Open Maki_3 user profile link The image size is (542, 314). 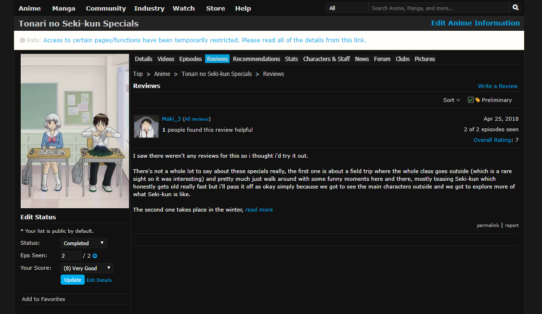click(171, 119)
